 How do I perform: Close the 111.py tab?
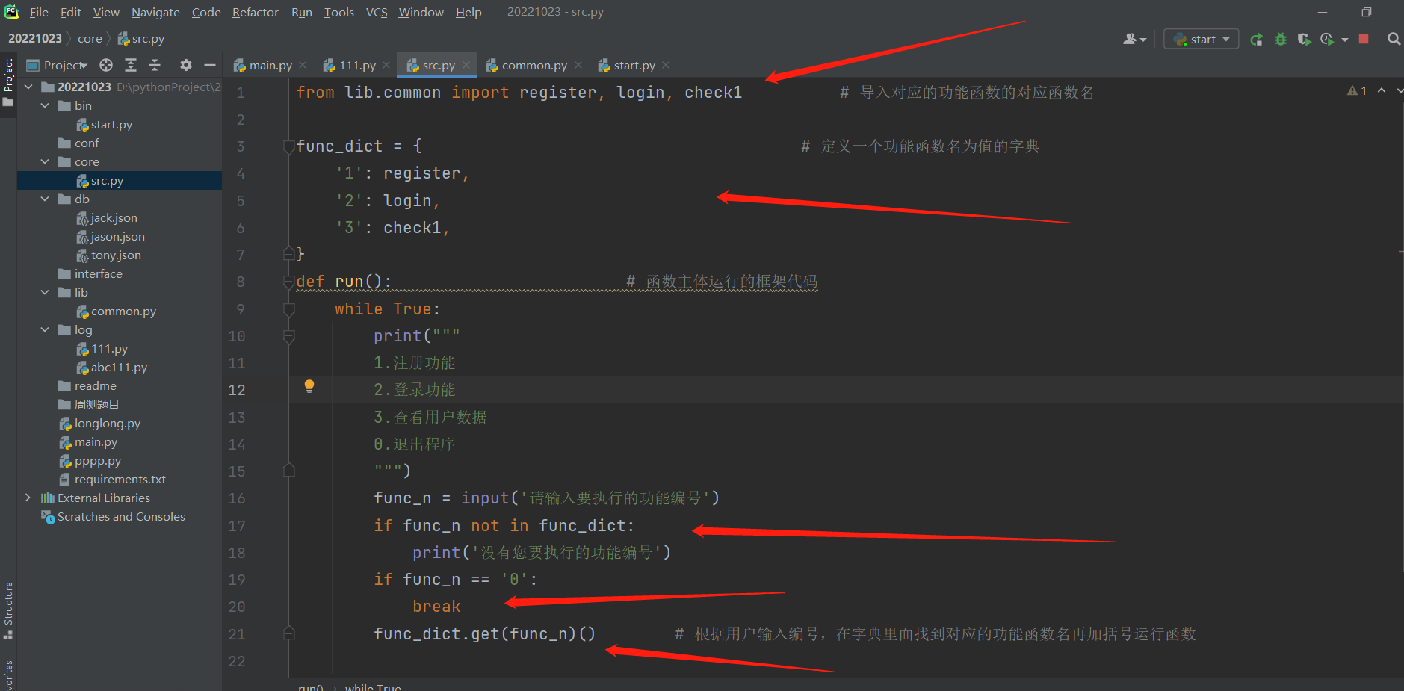(x=386, y=65)
